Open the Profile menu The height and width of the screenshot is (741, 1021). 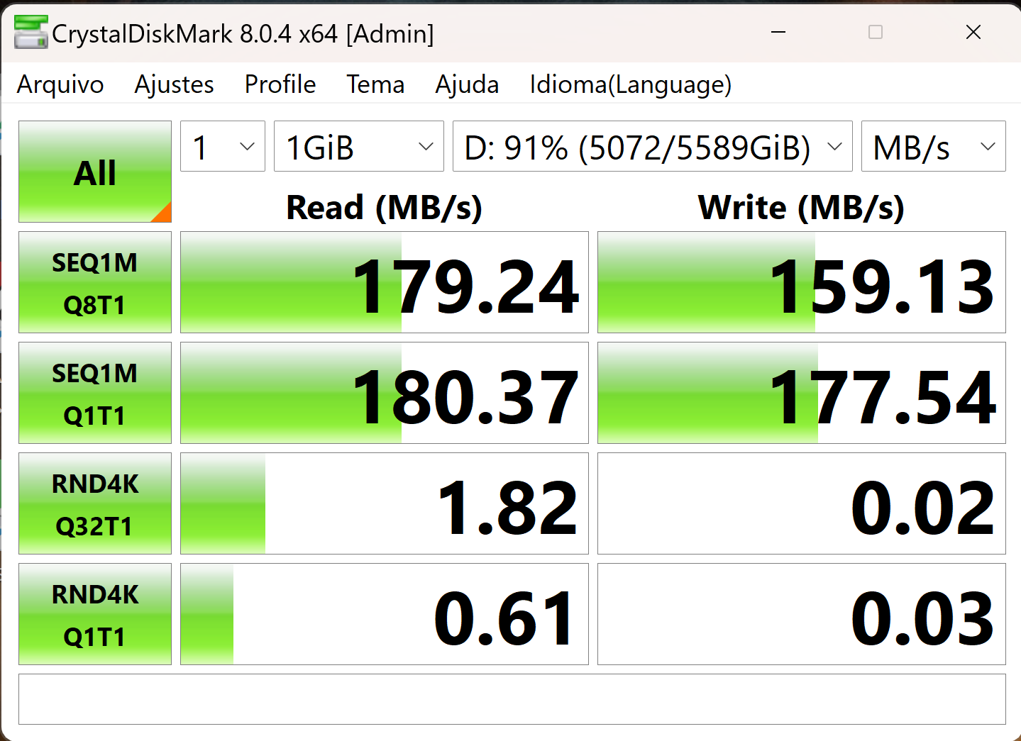280,84
